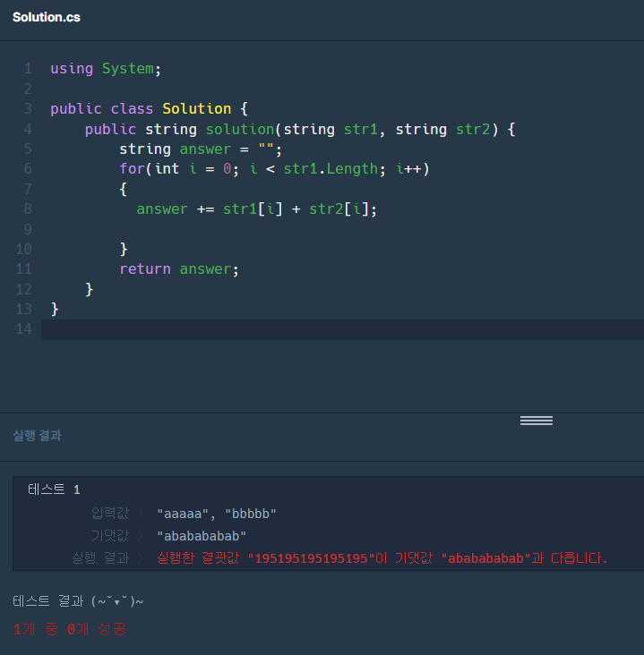This screenshot has width=644, height=655.
Task: Click the 실행 결과 panel heading
Action: tap(38, 436)
